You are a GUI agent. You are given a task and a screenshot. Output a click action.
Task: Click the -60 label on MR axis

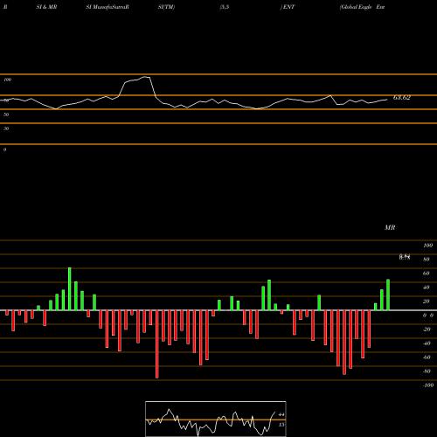pos(427,357)
